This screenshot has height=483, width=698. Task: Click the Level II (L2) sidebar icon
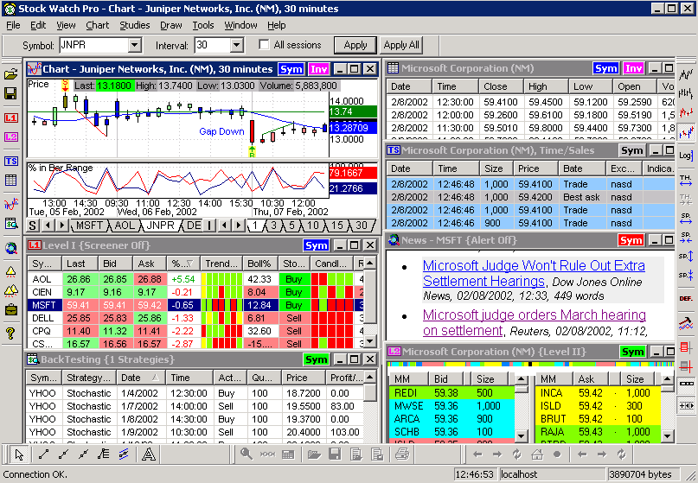(x=11, y=137)
